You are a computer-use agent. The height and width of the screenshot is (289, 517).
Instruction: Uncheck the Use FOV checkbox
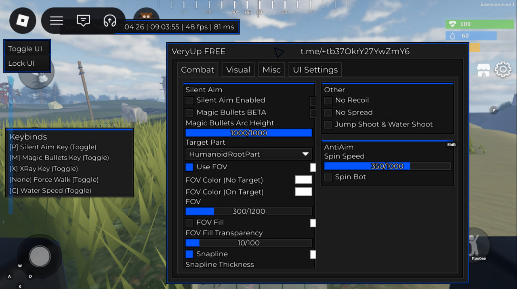pos(189,167)
